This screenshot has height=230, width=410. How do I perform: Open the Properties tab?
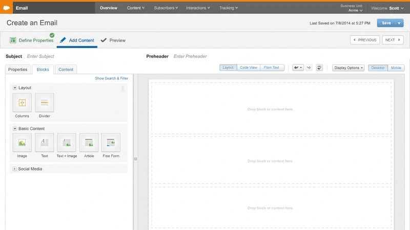click(x=18, y=70)
